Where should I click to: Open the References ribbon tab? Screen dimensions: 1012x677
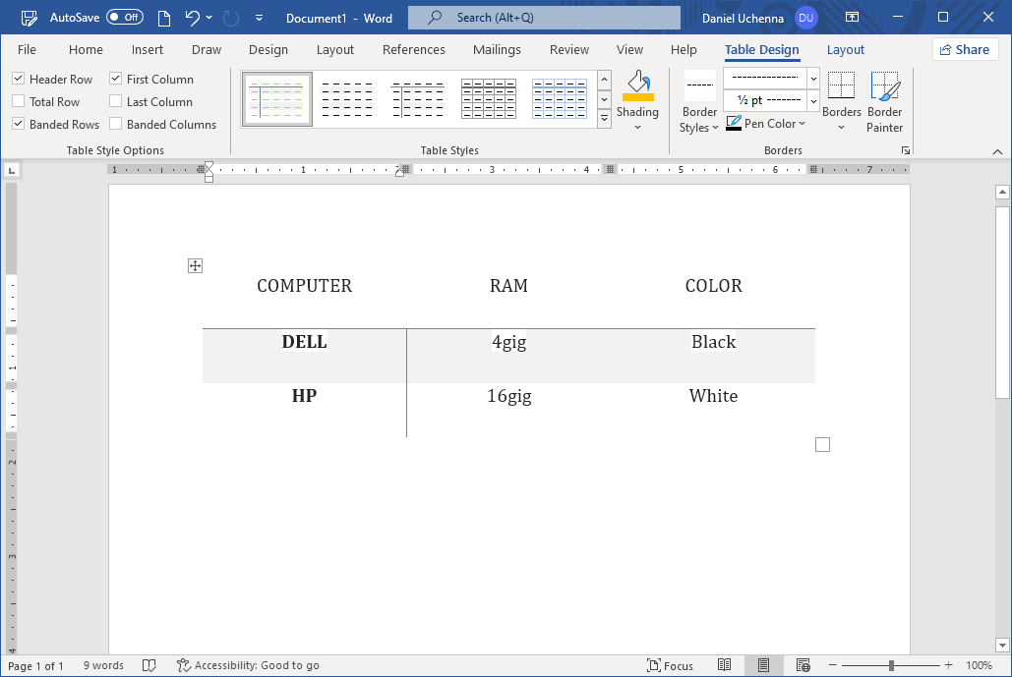(413, 50)
